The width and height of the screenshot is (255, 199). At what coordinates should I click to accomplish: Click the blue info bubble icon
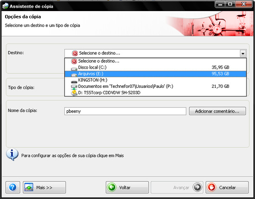(x=12, y=154)
